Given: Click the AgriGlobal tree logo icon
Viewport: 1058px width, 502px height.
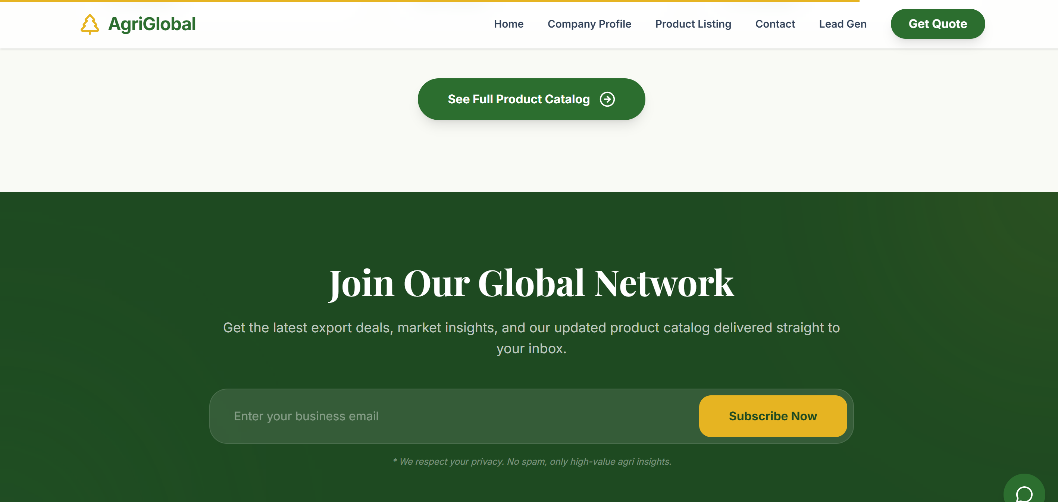Looking at the screenshot, I should [x=90, y=24].
